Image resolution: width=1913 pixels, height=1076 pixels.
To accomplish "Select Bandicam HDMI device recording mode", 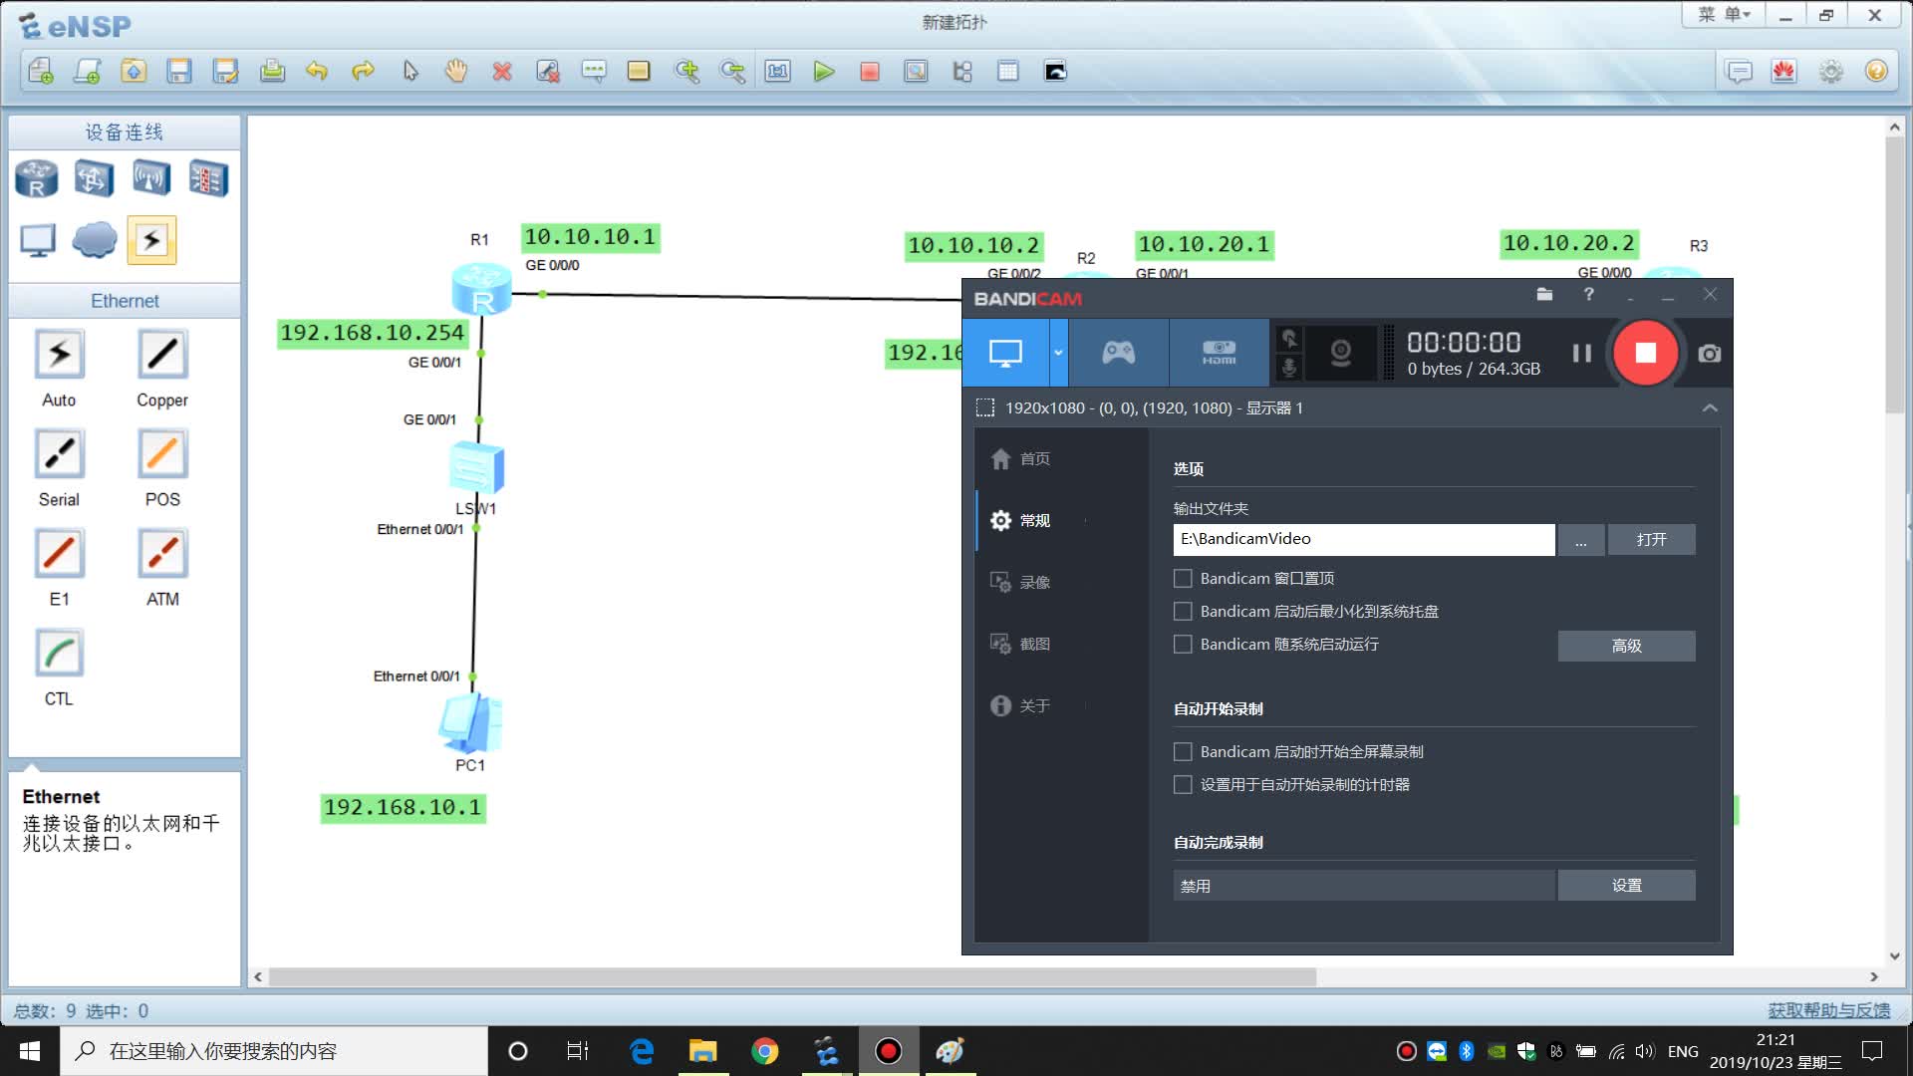I will (1219, 353).
